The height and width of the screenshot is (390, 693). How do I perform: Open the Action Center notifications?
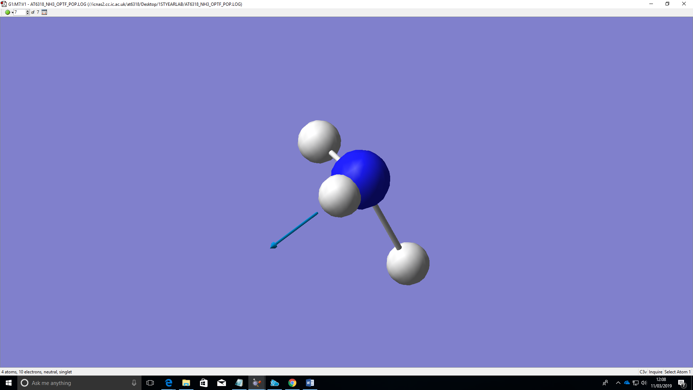[681, 383]
